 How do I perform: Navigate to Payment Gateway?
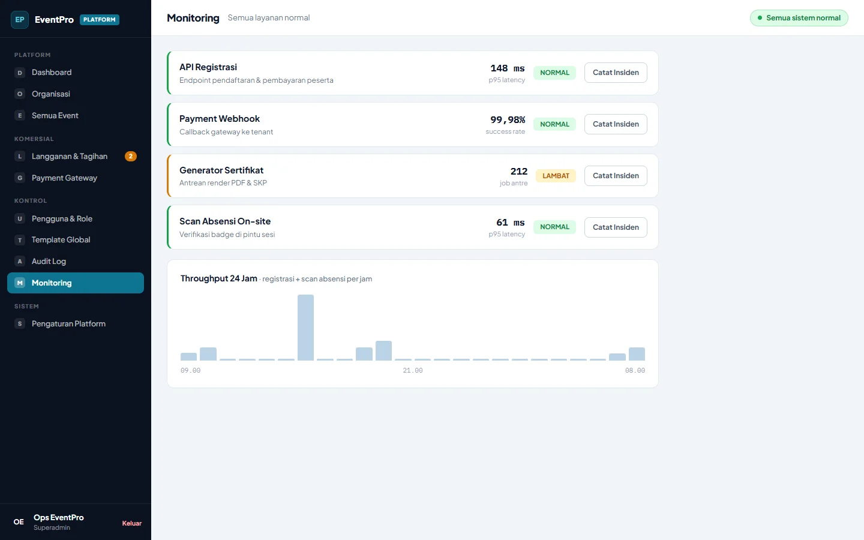76,178
